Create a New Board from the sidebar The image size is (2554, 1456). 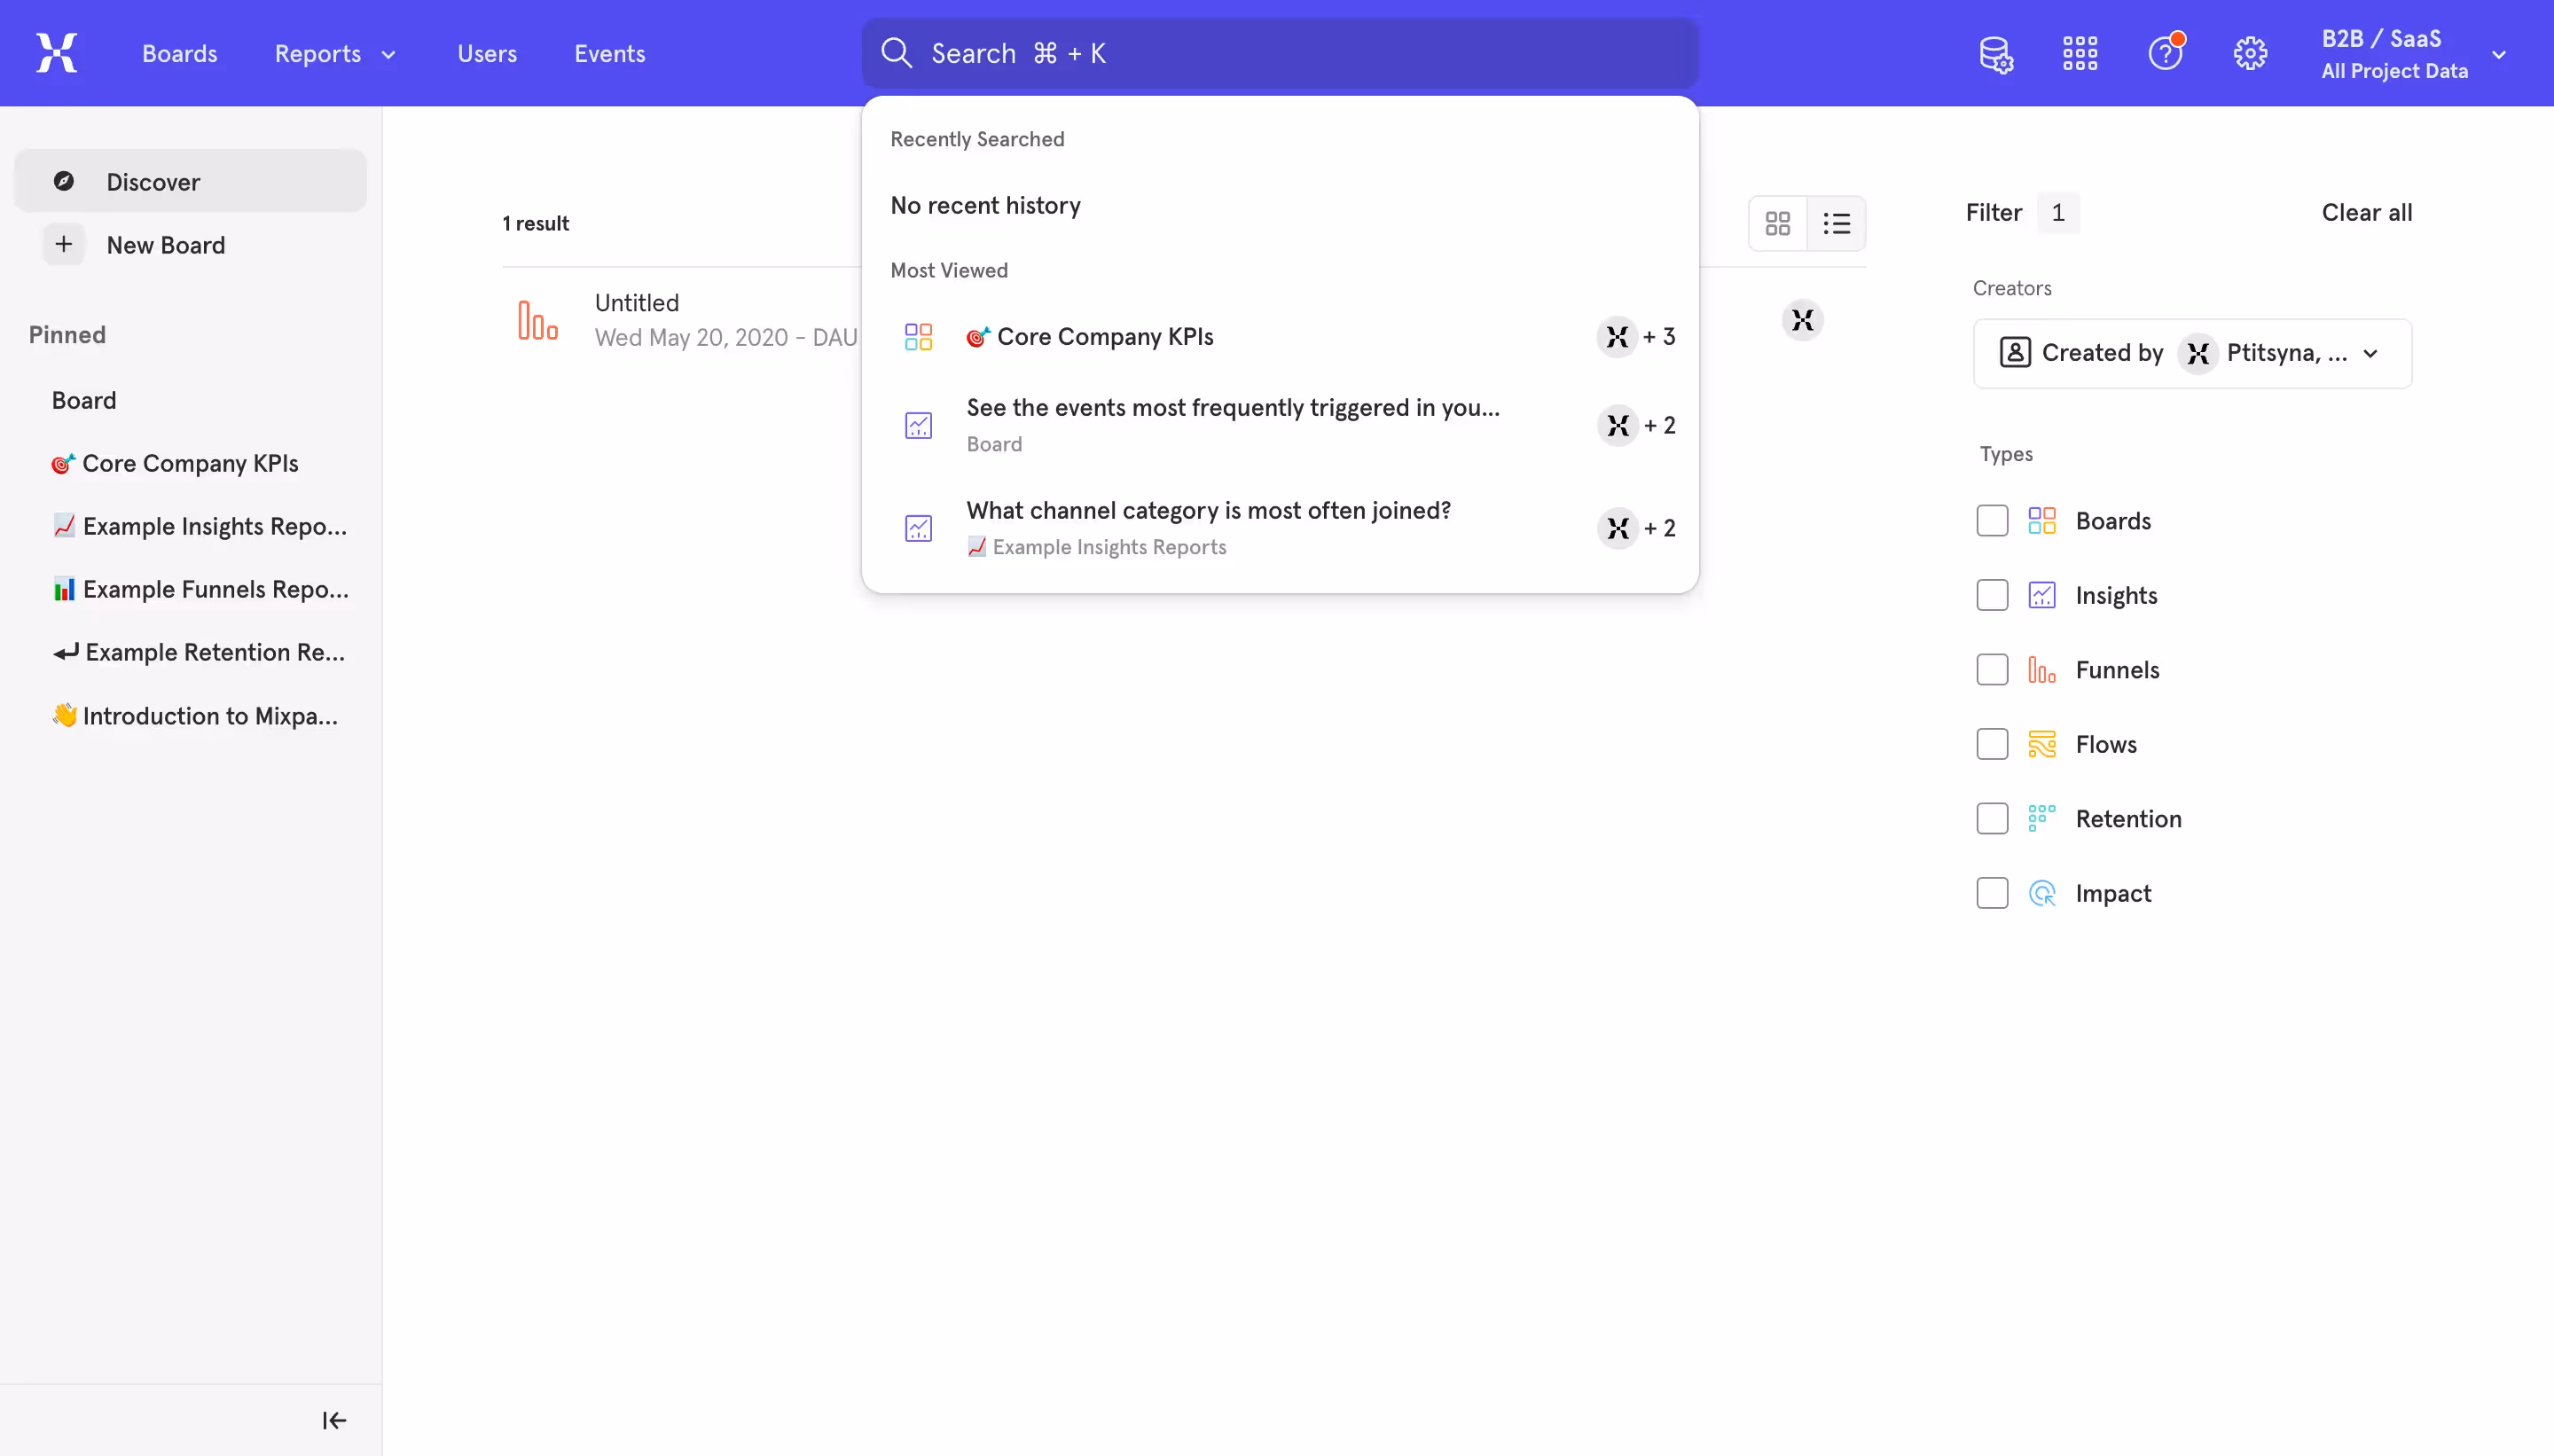[x=166, y=244]
